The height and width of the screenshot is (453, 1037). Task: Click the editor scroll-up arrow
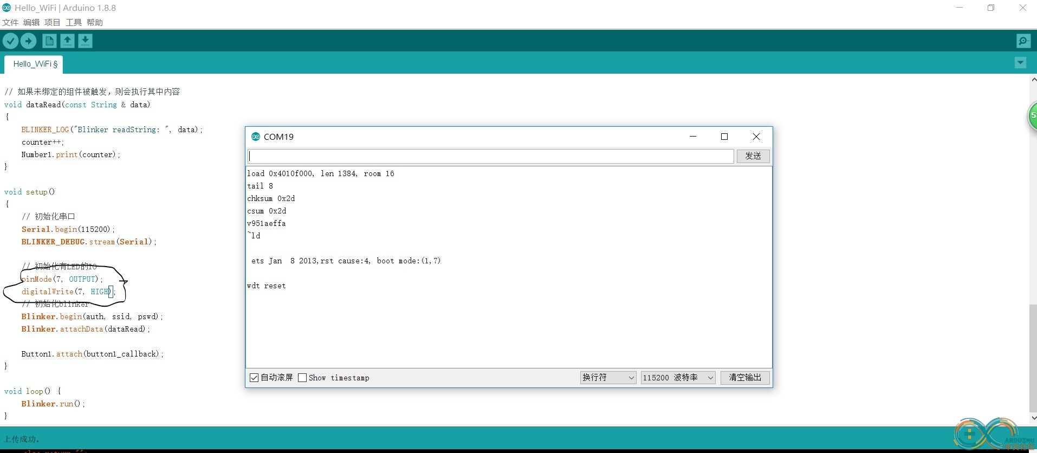[x=1033, y=80]
